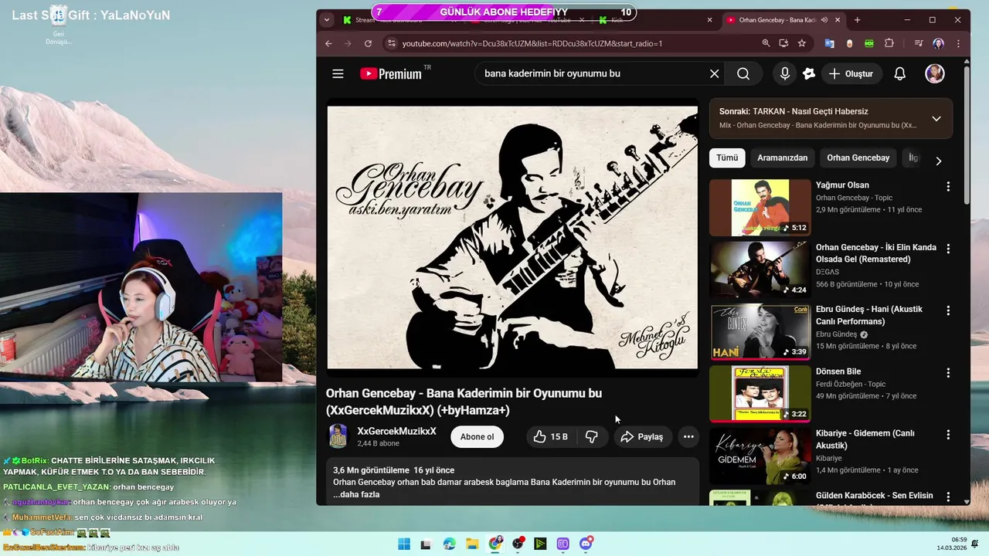Open options for Kibariye Gidemem video

coord(948,435)
